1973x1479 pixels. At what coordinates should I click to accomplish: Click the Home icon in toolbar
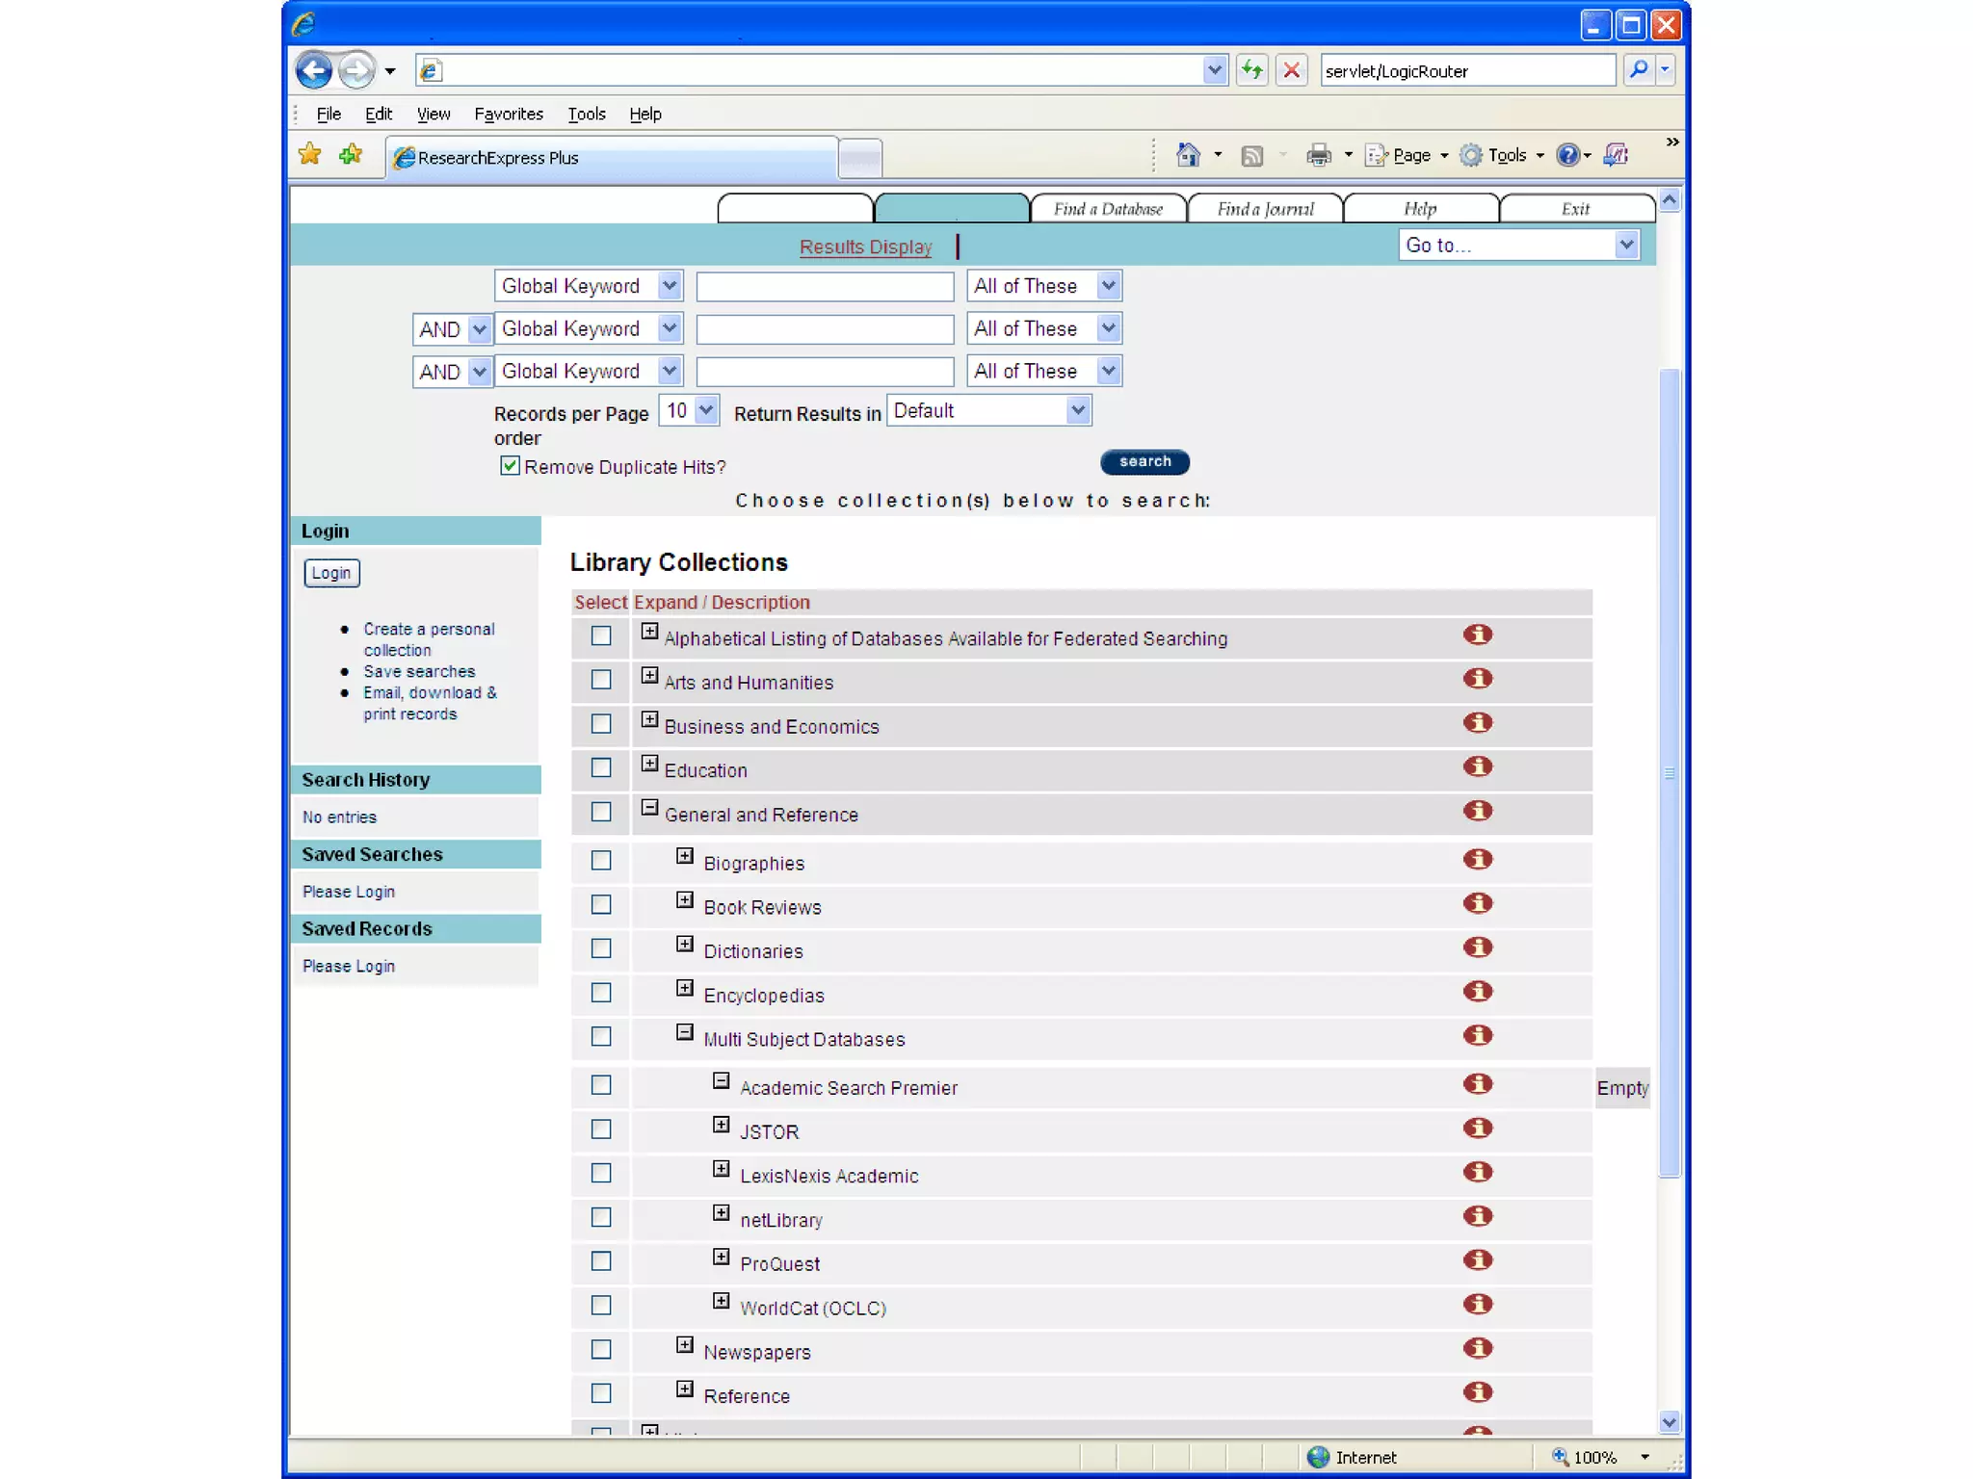tap(1188, 155)
